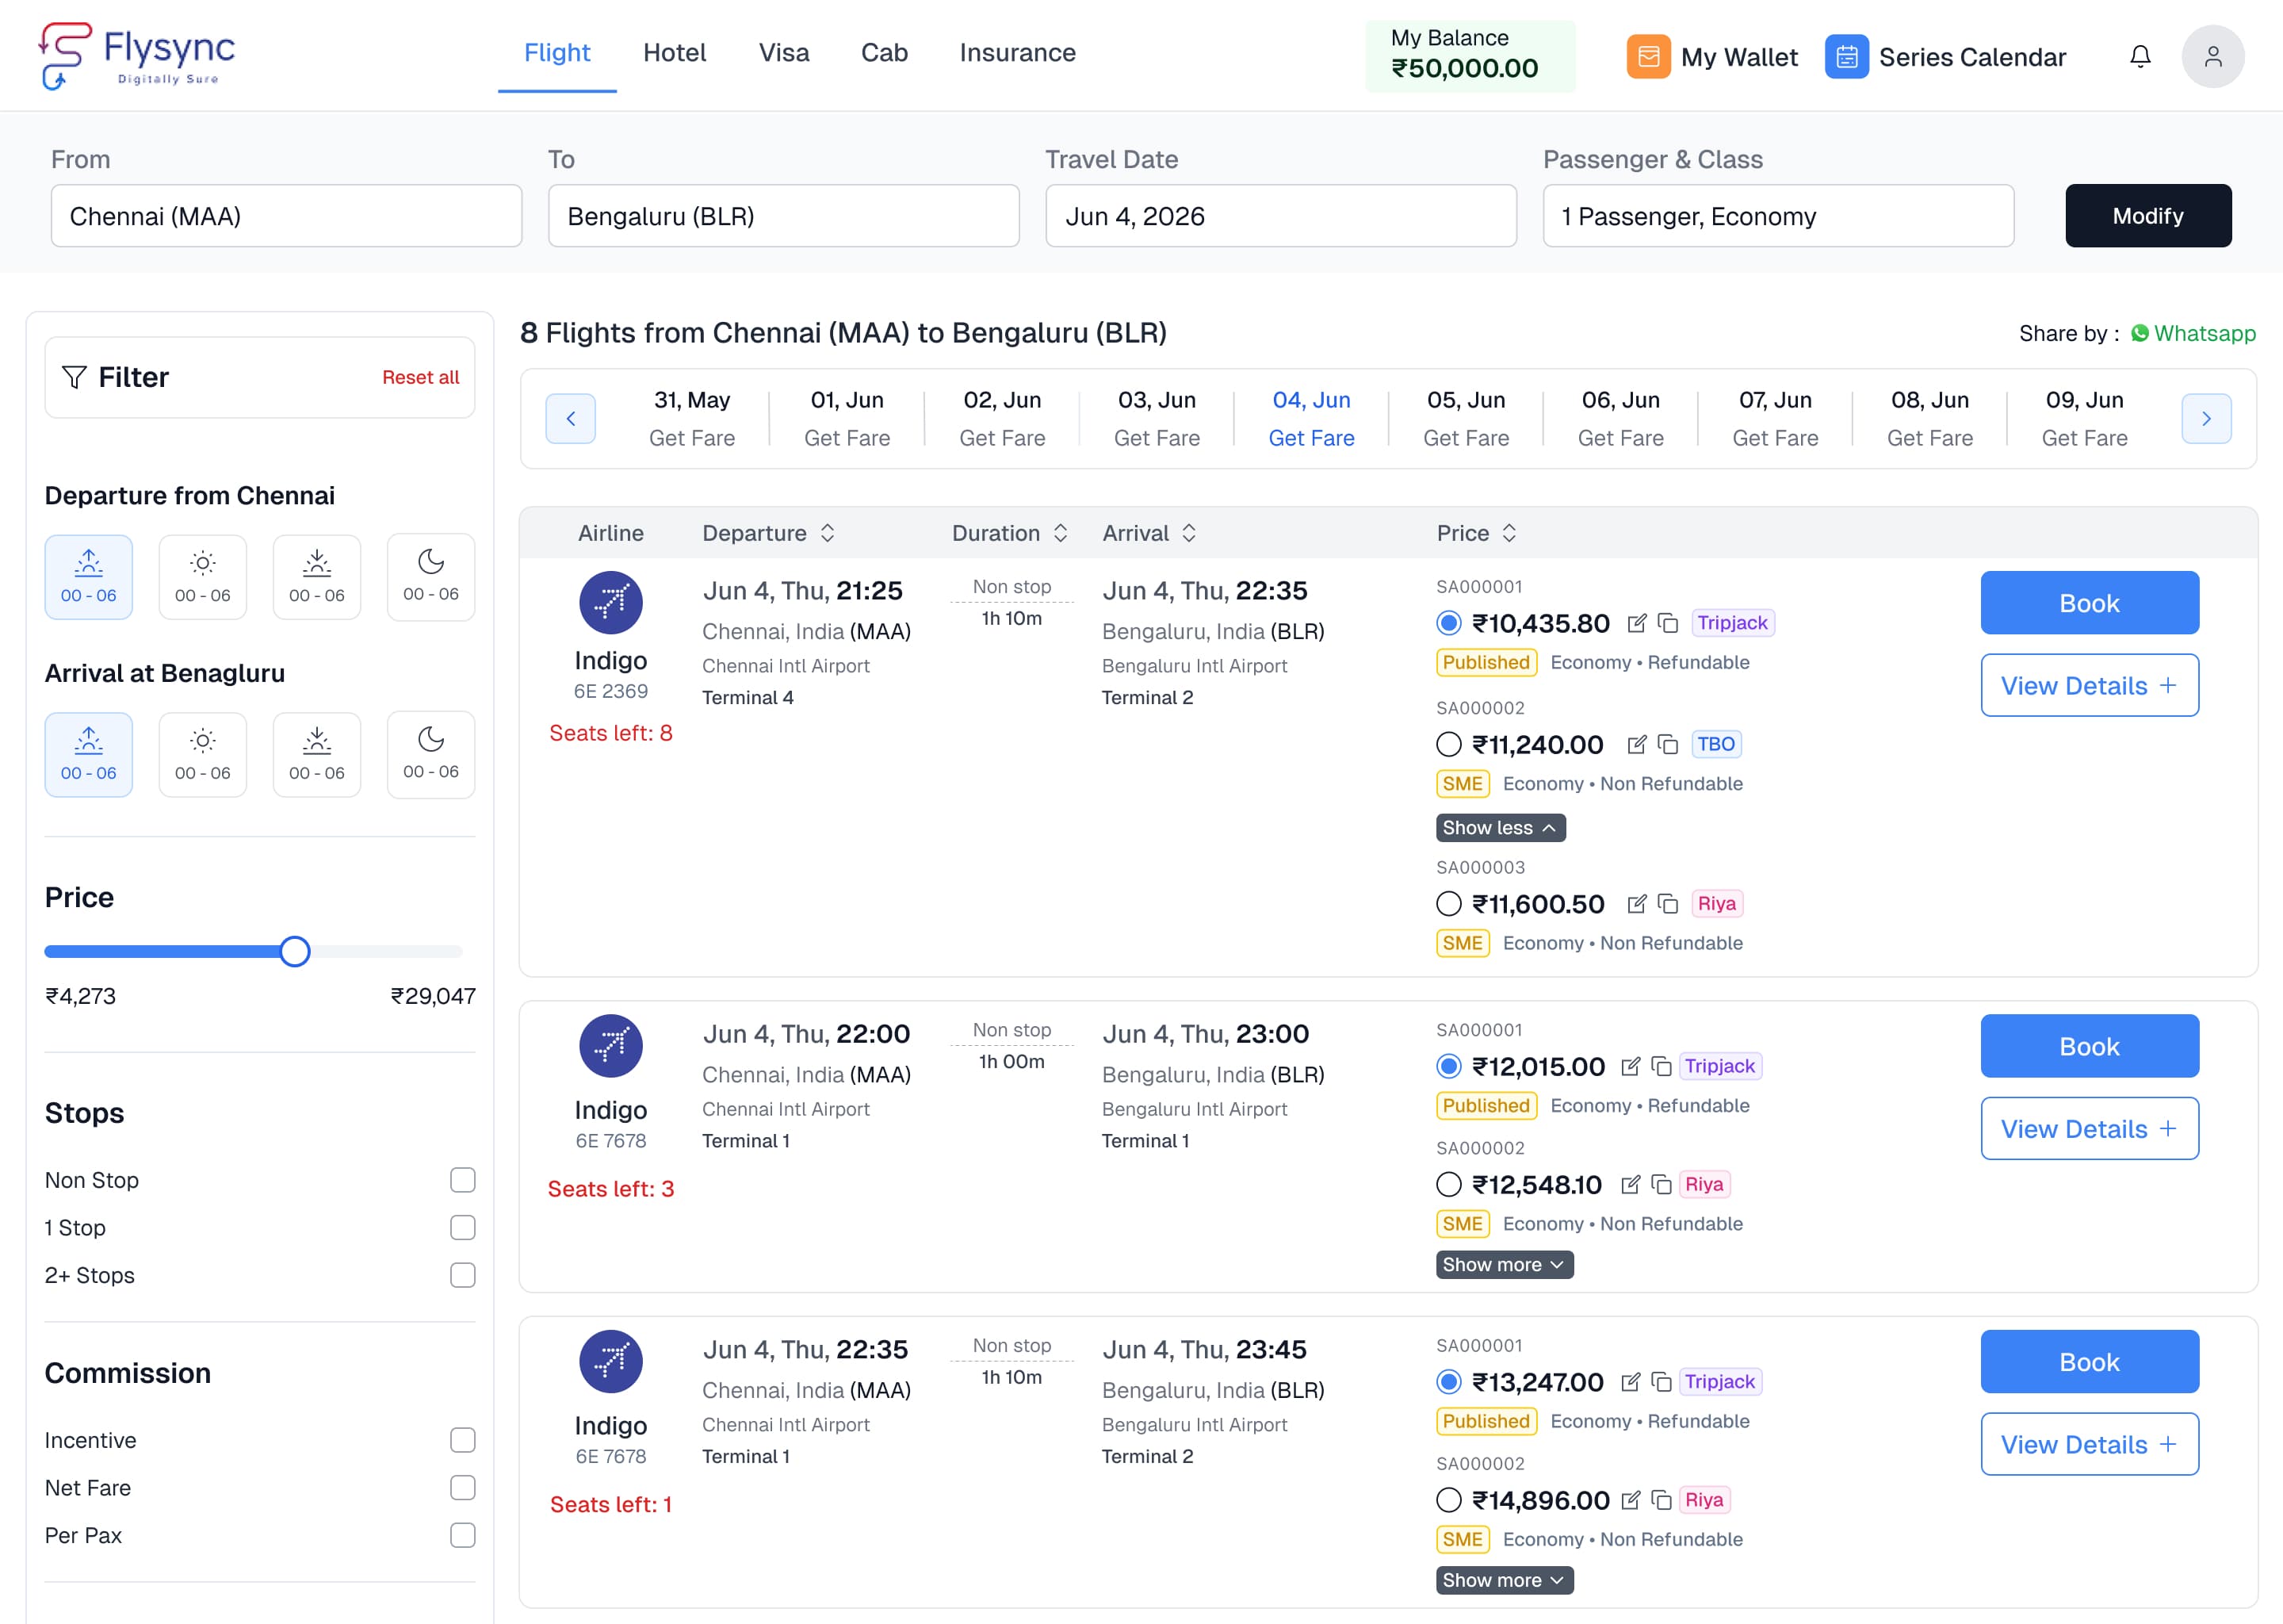Viewport: 2283px width, 1624px height.
Task: Select the early-morning sunrise departure time filter
Action: pos(88,577)
